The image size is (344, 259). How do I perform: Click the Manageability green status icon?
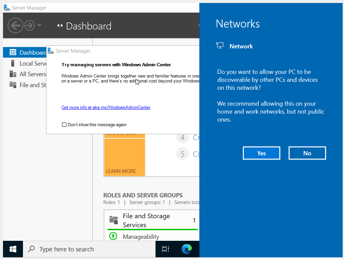[113, 236]
